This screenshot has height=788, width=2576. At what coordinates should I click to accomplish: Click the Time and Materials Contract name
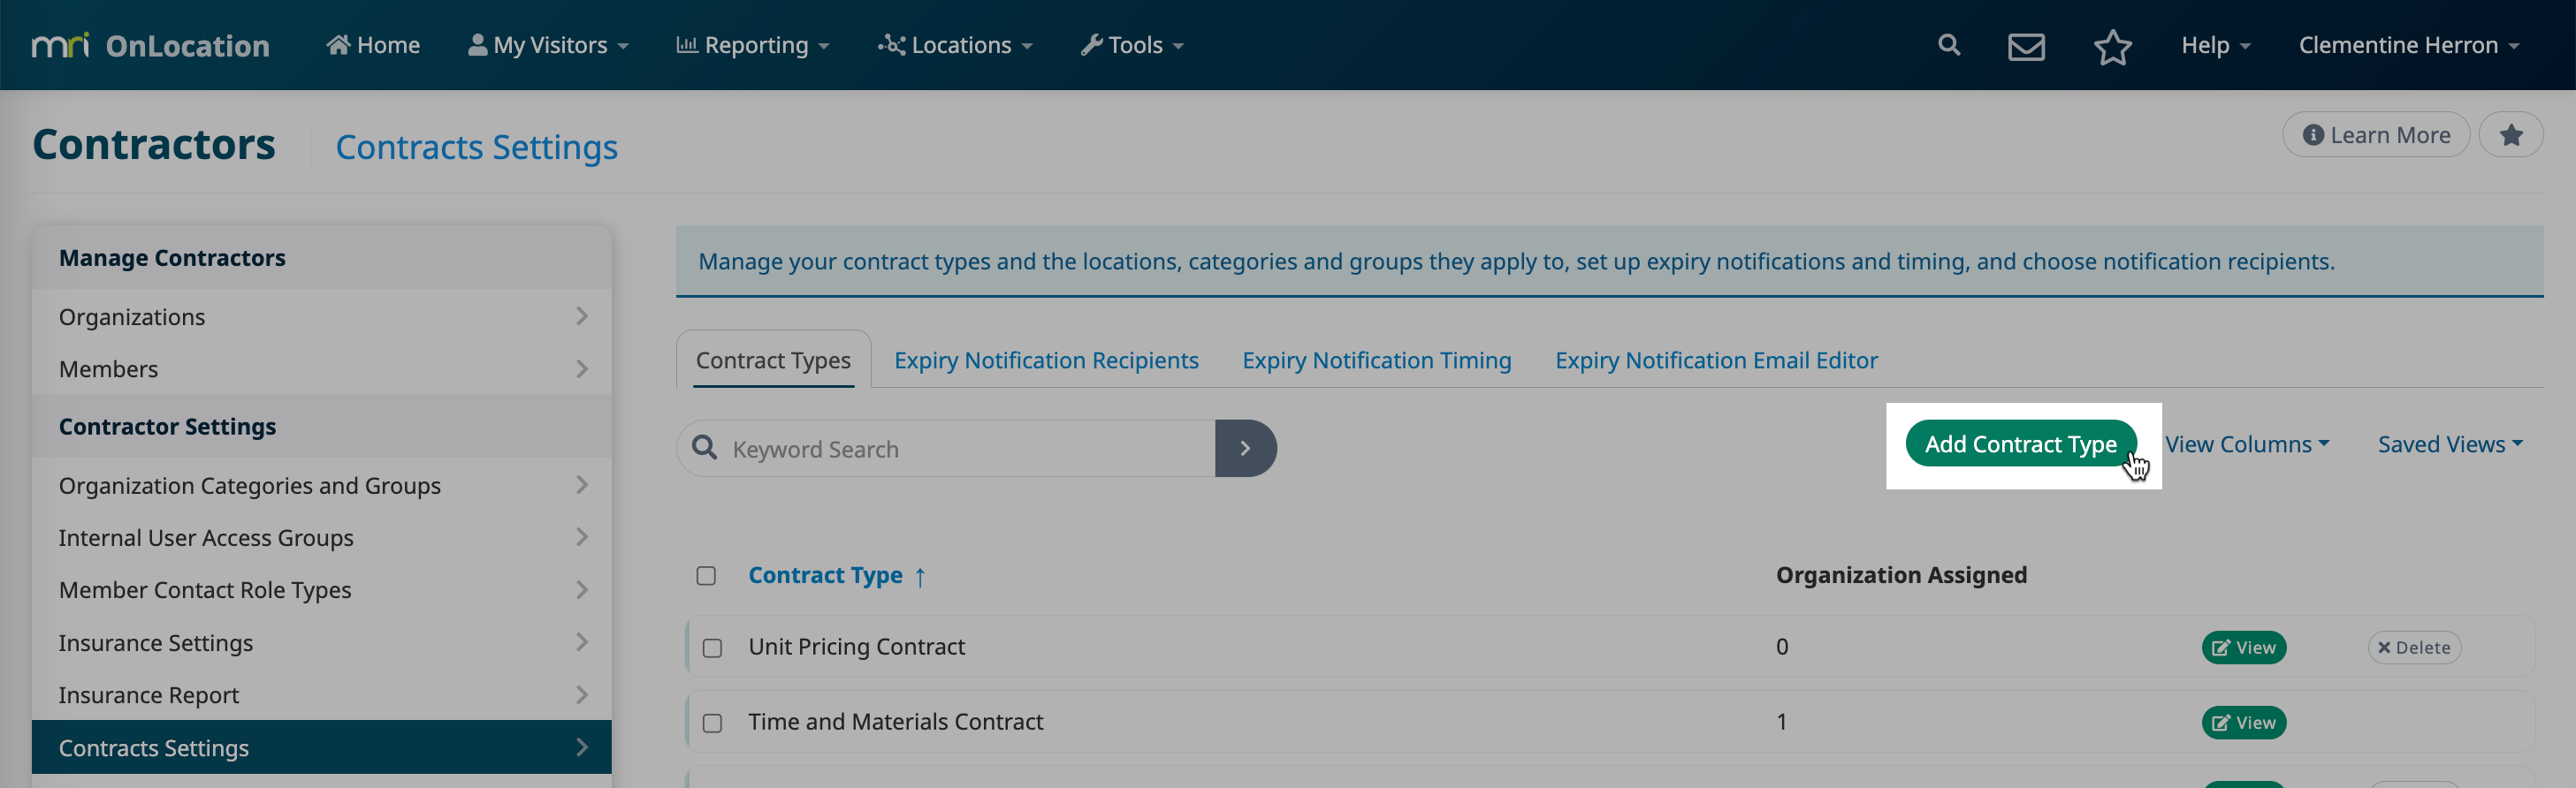895,722
